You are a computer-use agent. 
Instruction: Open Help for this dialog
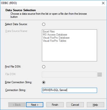(95, 105)
